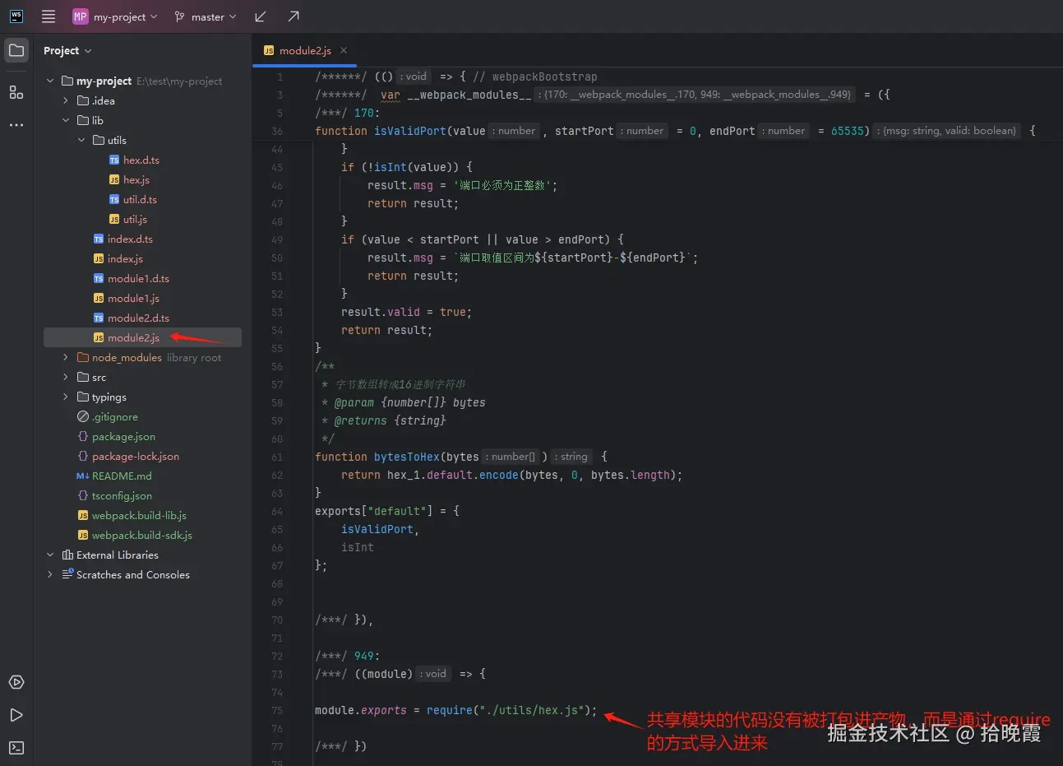Image resolution: width=1063 pixels, height=766 pixels.
Task: Open the Structure tool window icon
Action: pos(16,92)
